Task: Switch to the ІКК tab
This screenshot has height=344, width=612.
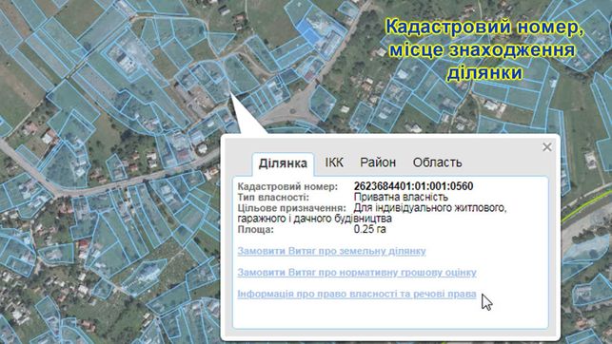Action: tap(334, 162)
